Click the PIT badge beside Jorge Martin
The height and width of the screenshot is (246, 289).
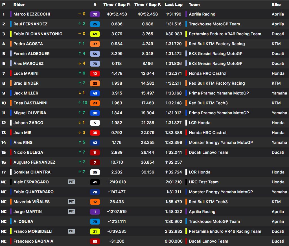71,212
